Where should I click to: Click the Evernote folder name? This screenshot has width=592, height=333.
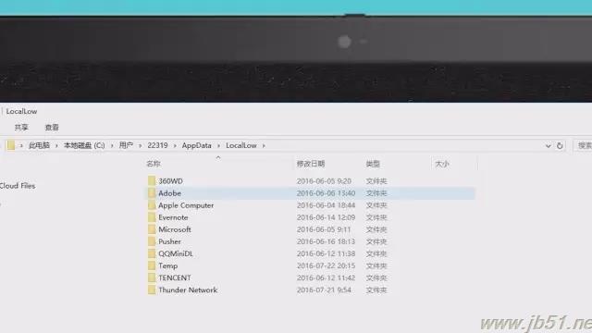pos(173,217)
